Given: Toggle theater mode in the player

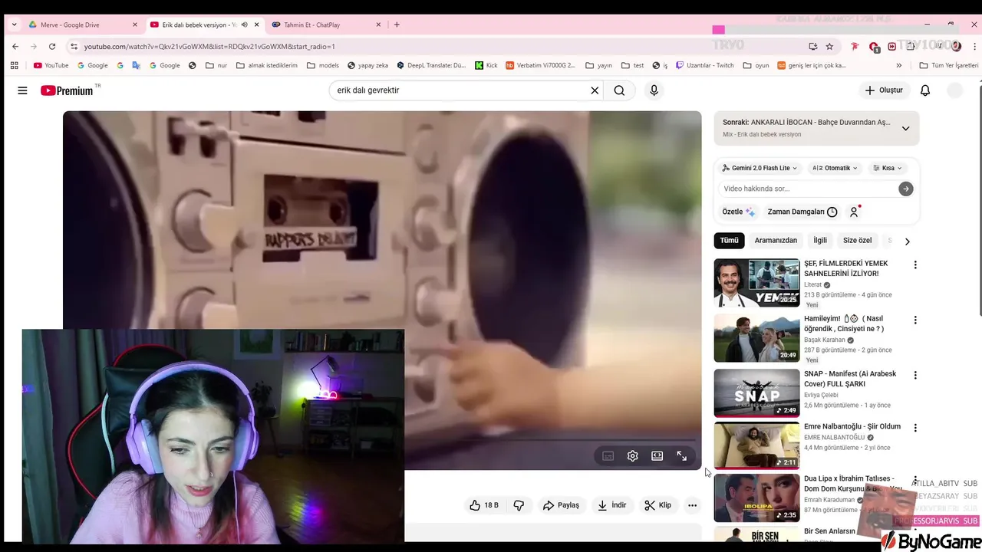Looking at the screenshot, I should pyautogui.click(x=657, y=456).
